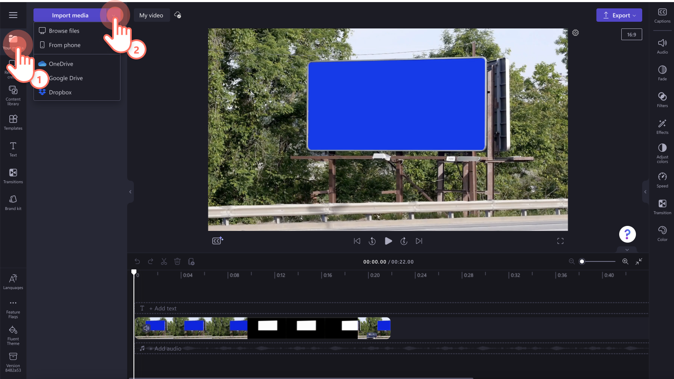Open the Effects panel
This screenshot has height=379, width=674.
tap(662, 127)
